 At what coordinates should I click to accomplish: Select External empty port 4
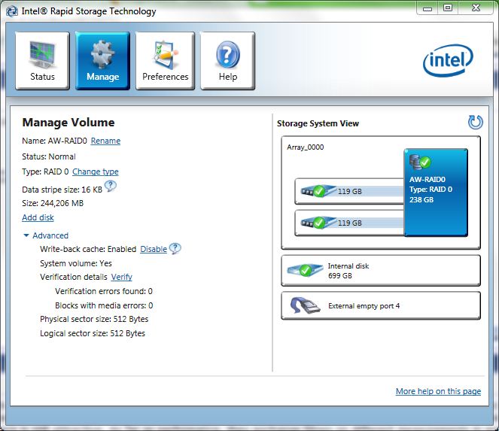pyautogui.click(x=381, y=305)
